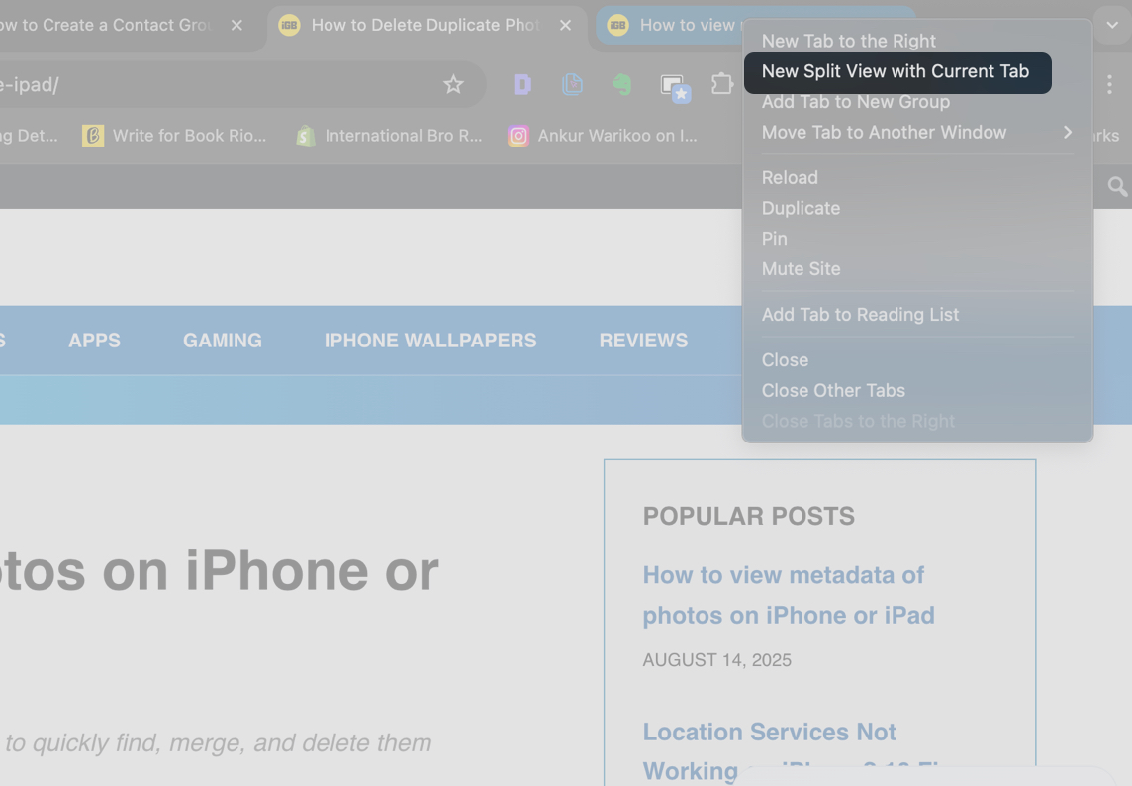Viewport: 1132px width, 786px height.
Task: Bookmark this page using the star icon
Action: click(453, 85)
